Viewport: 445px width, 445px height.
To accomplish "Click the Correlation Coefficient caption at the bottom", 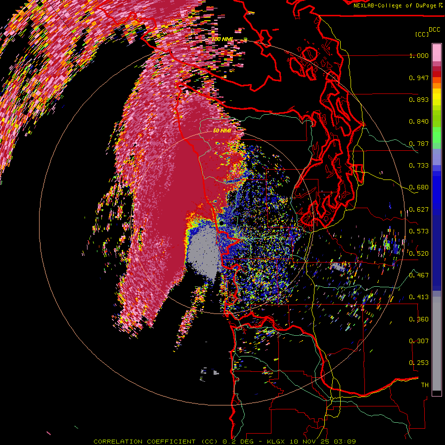I will tap(225, 442).
